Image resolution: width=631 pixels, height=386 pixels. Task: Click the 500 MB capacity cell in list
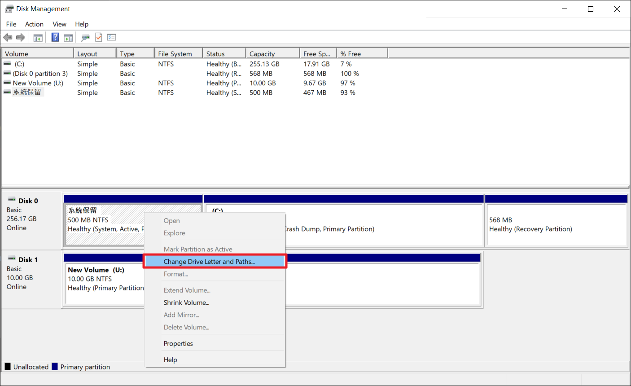point(261,92)
